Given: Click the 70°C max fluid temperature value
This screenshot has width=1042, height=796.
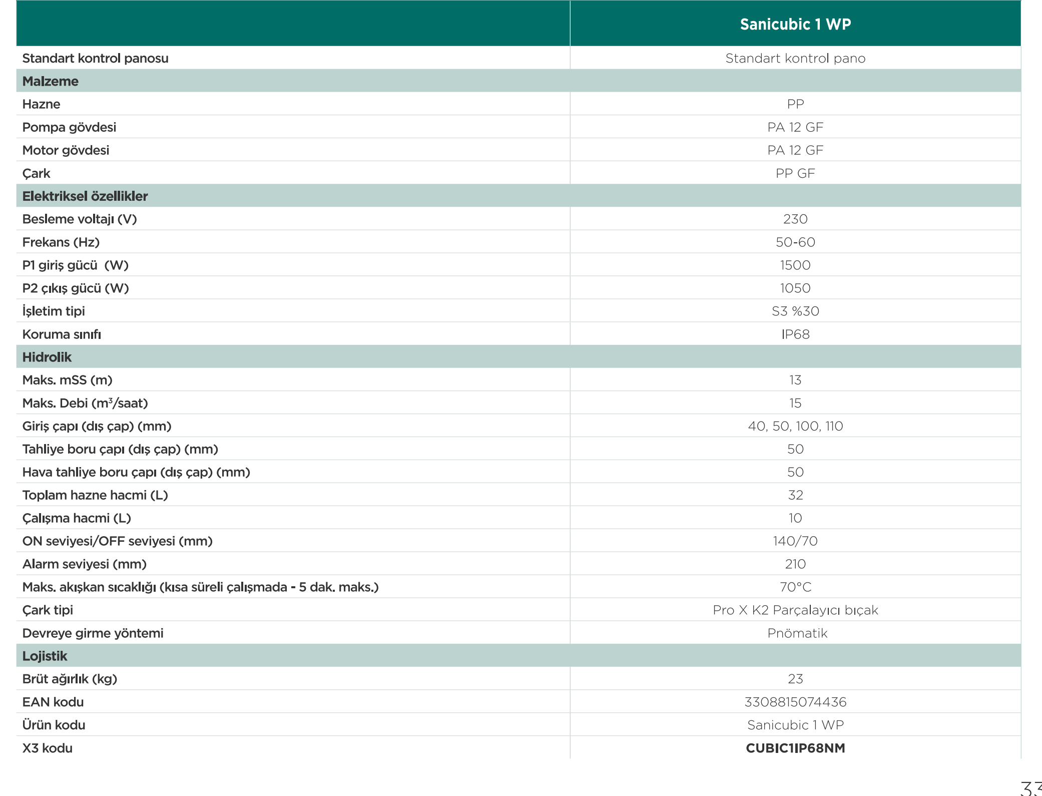Looking at the screenshot, I should [795, 587].
